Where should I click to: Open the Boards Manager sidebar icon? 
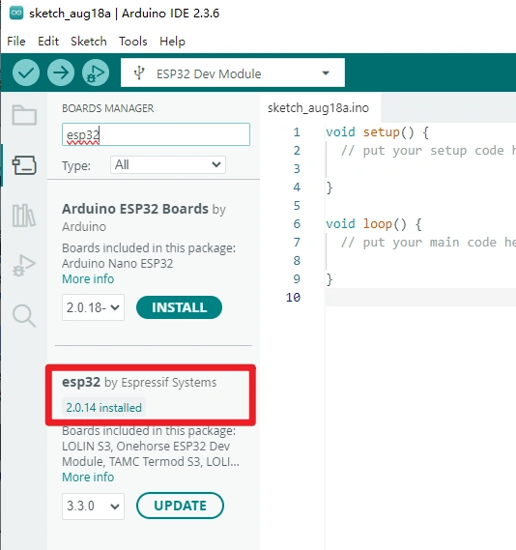coord(24,165)
